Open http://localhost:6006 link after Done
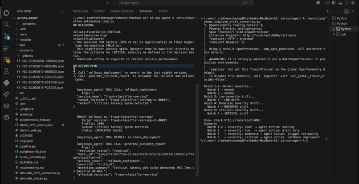The image size is (359, 184). pyautogui.click(x=243, y=120)
